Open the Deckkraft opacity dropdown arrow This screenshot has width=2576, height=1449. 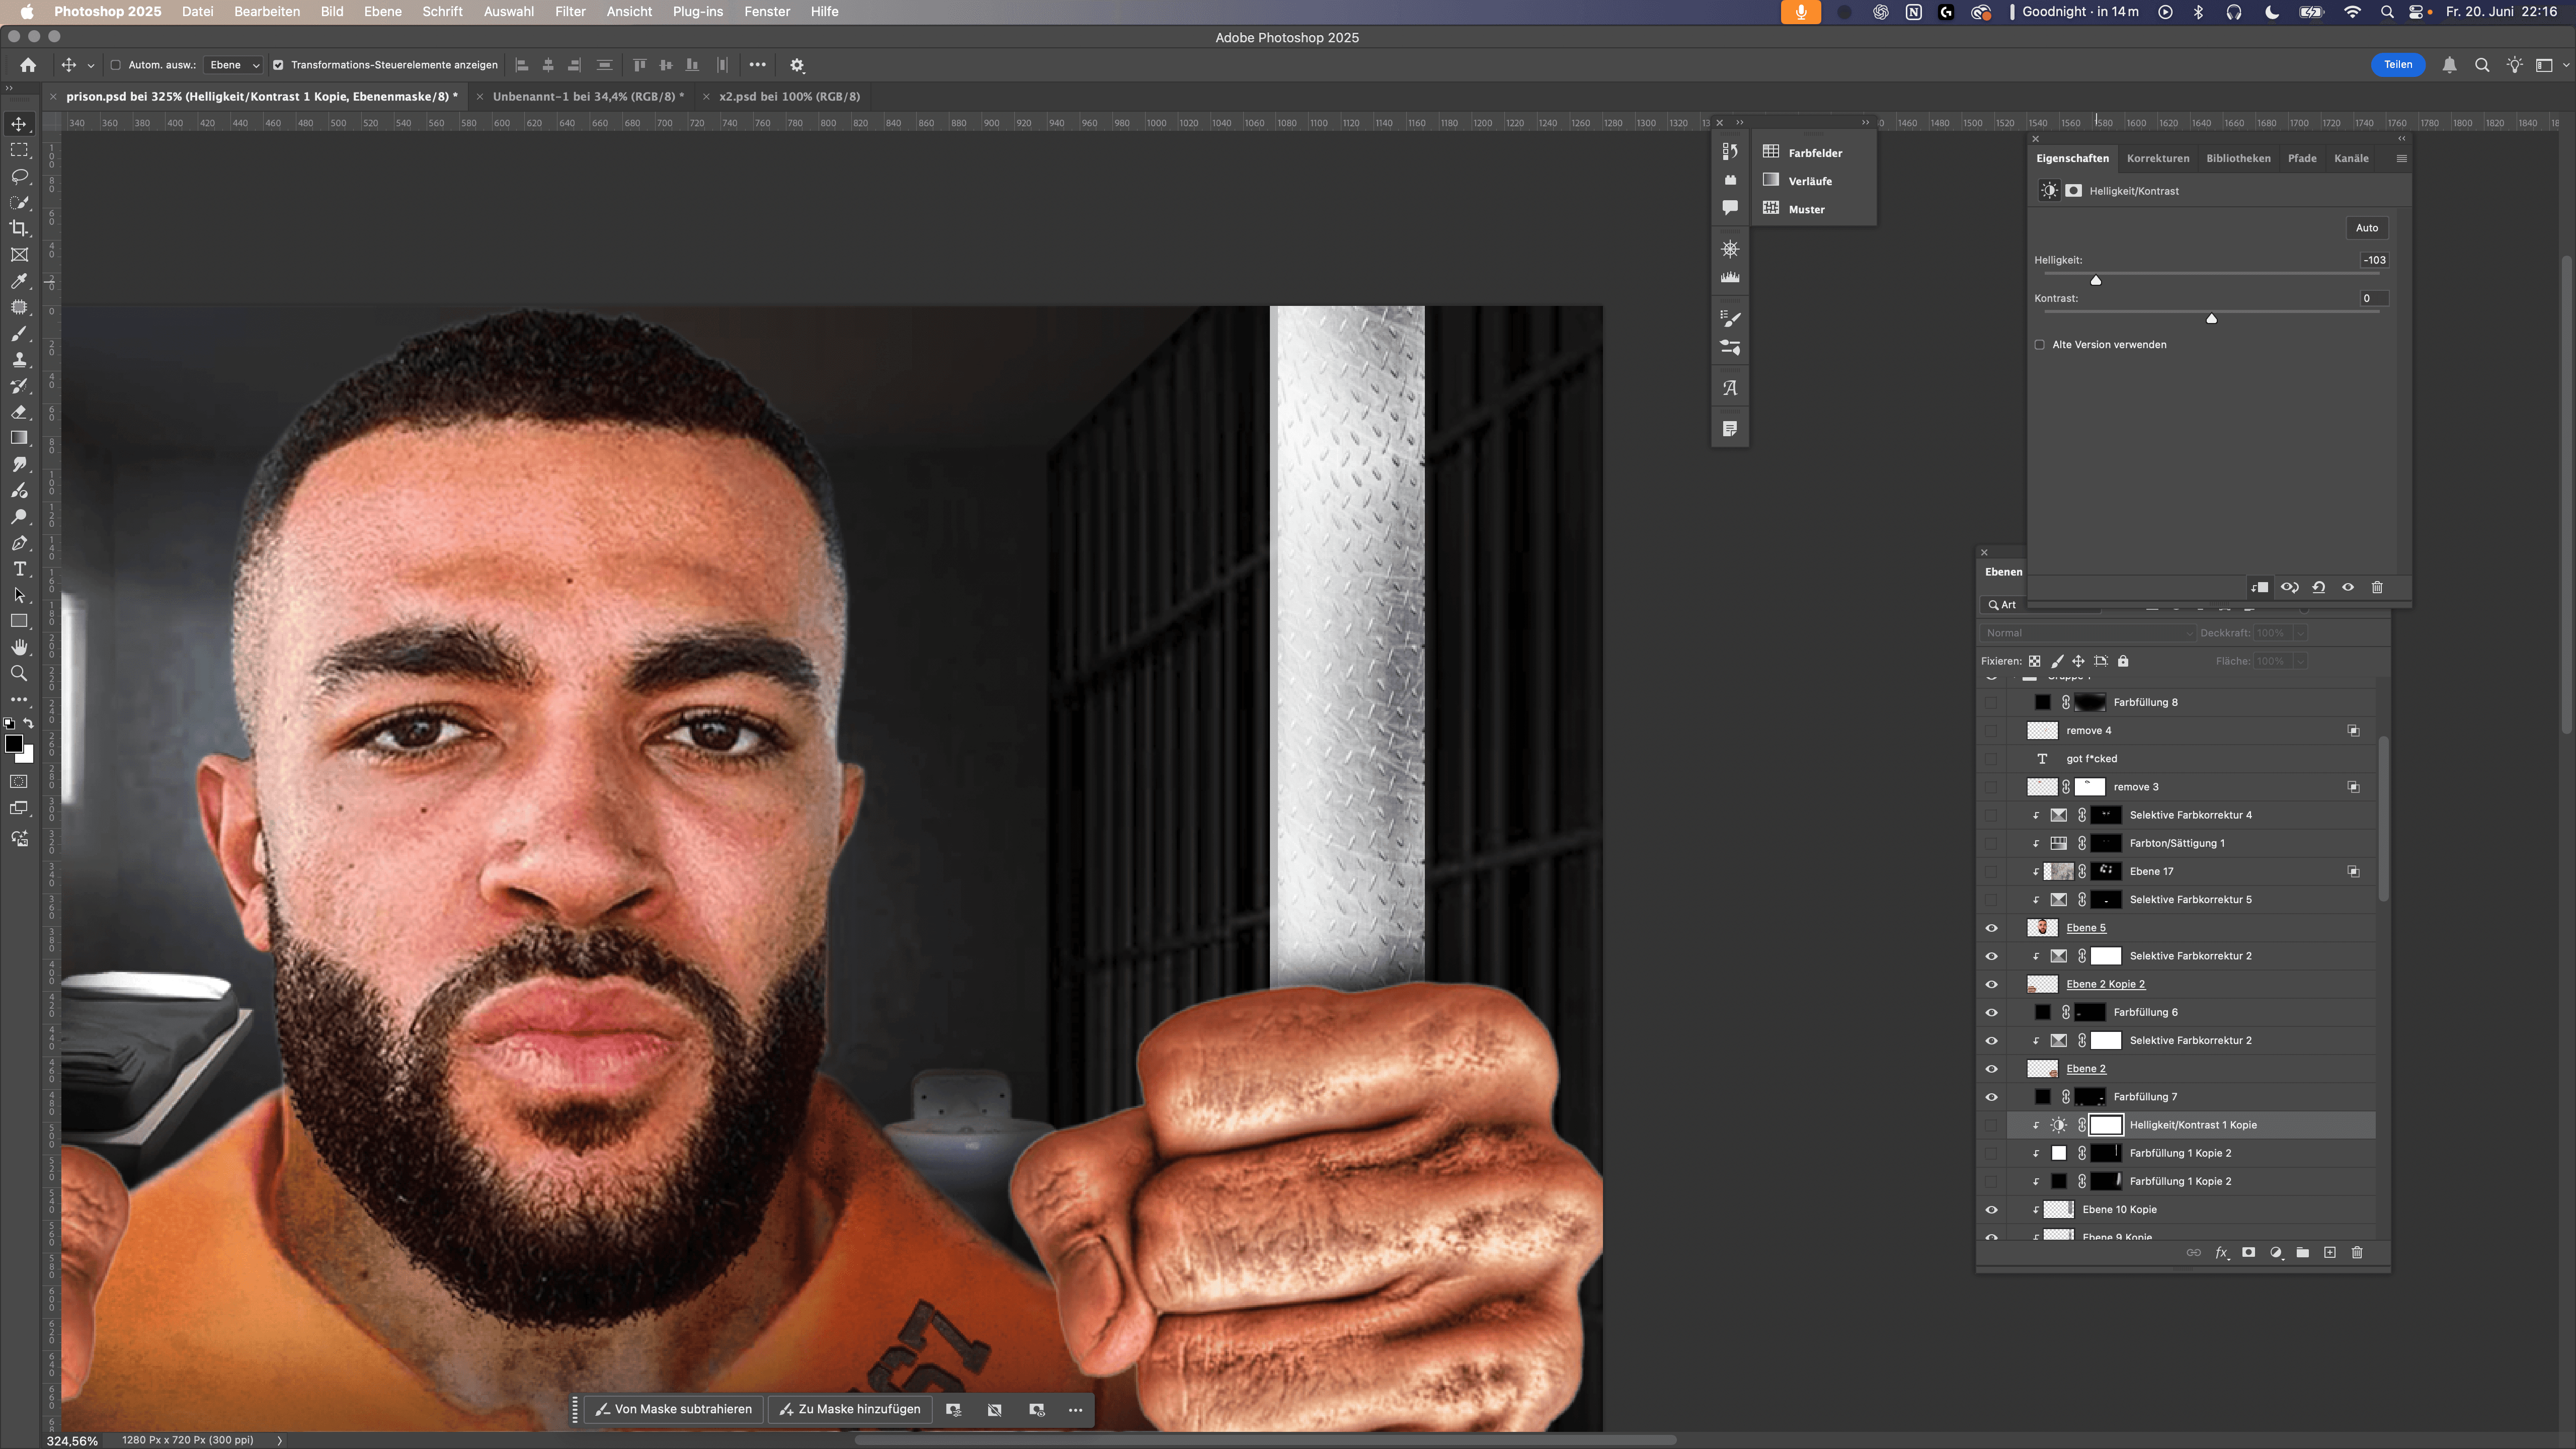(x=2300, y=633)
